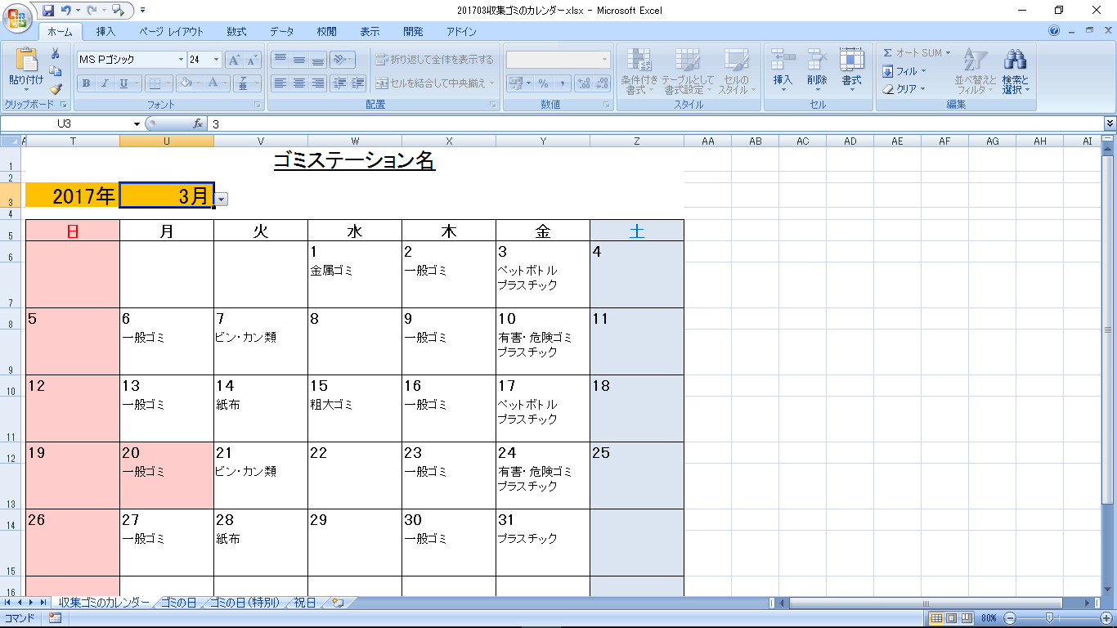Toggle align text left
1117x628 pixels.
coord(280,83)
